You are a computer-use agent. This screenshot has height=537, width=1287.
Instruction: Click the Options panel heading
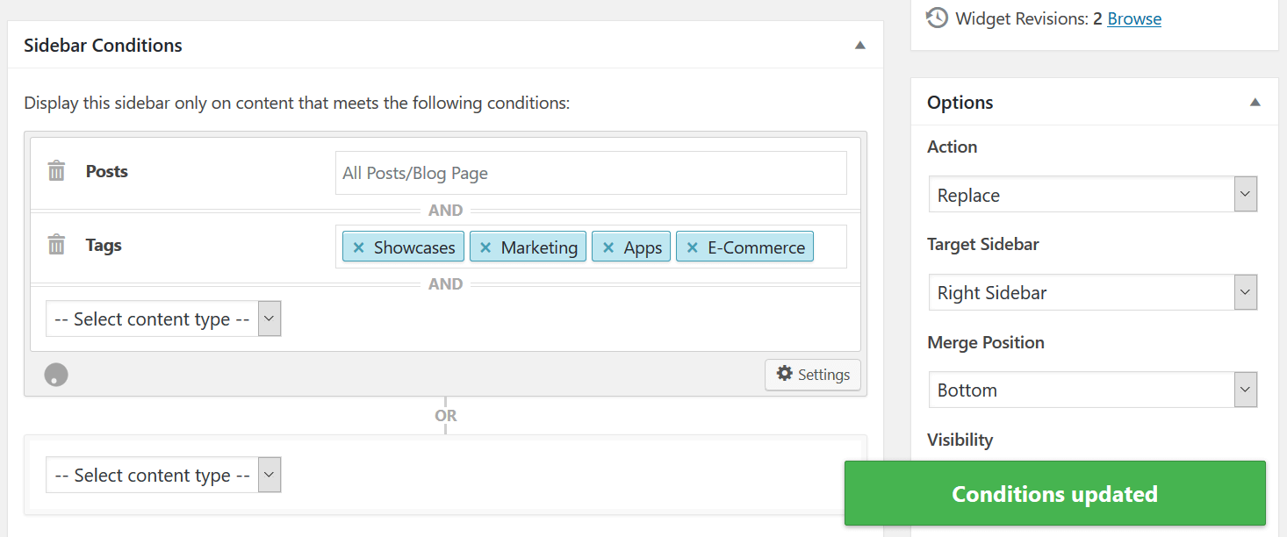[960, 103]
